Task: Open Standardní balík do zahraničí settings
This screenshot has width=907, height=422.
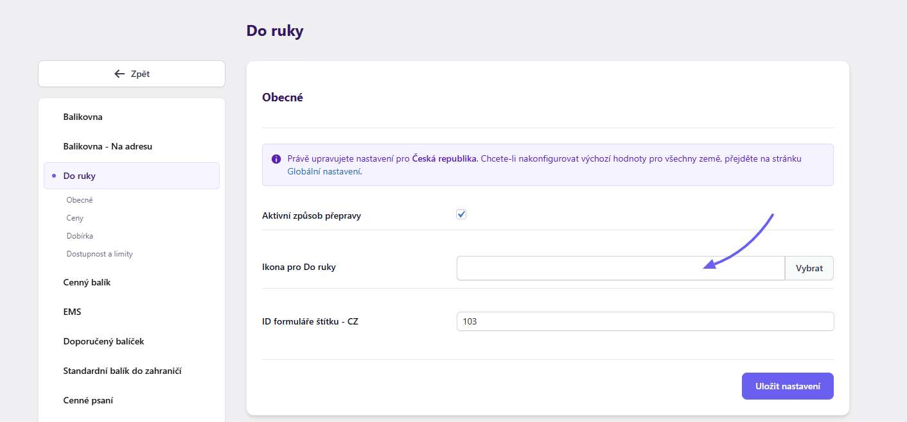Action: [x=122, y=371]
